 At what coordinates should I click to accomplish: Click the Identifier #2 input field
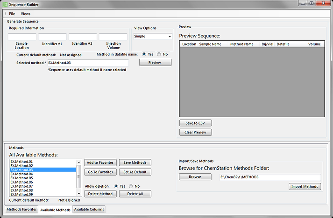click(83, 37)
